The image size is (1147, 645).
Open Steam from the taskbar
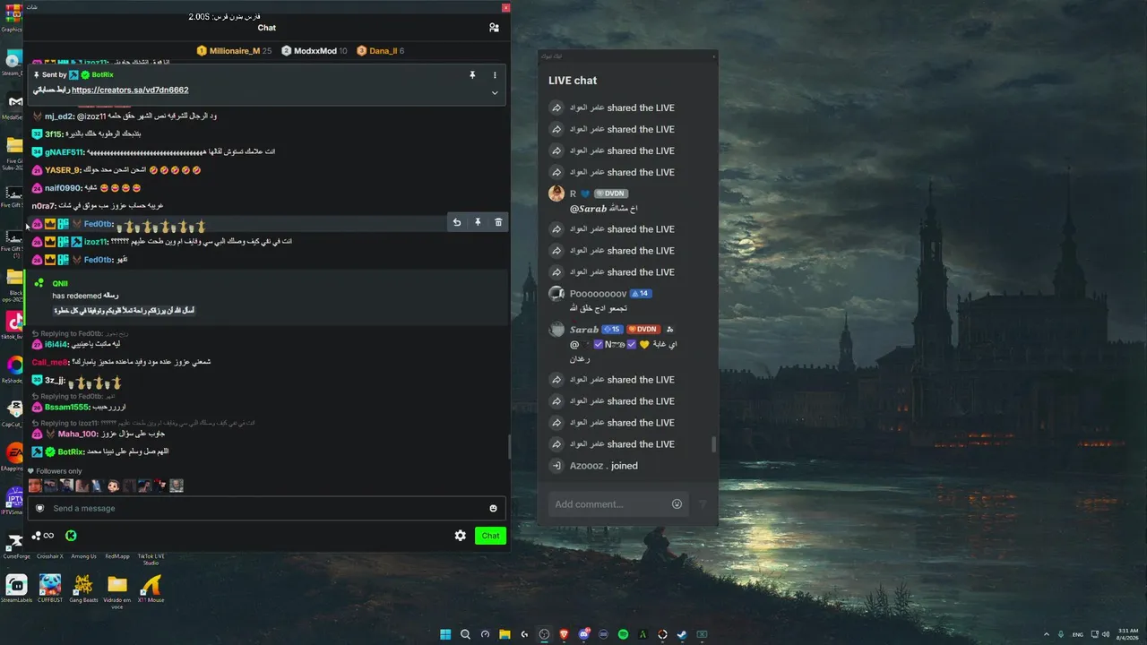click(x=682, y=634)
